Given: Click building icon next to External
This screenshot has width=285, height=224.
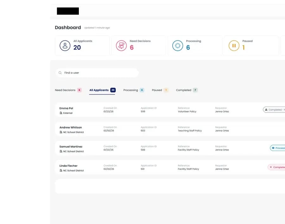Looking at the screenshot, I should (x=61, y=113).
